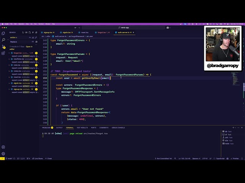Clear search results icon
The height and width of the screenshot is (183, 245).
click(x=26, y=32)
